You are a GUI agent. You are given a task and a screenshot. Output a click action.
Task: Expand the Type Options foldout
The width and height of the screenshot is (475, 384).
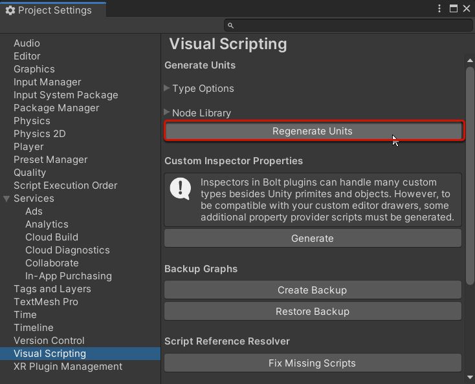[166, 88]
